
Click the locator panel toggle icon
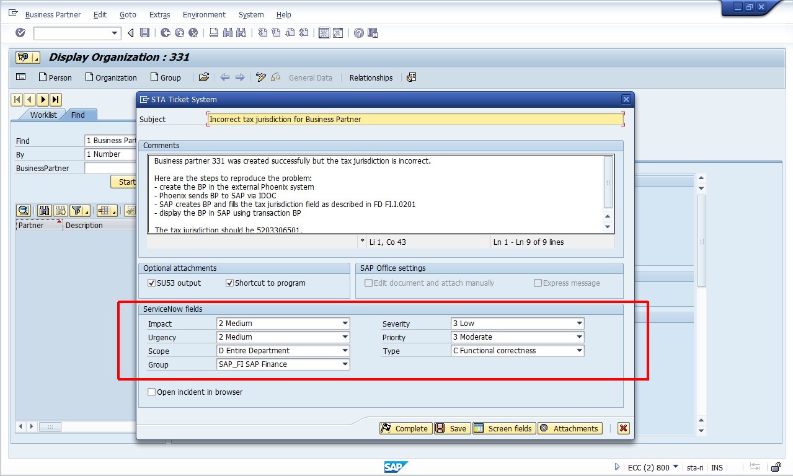coord(21,77)
